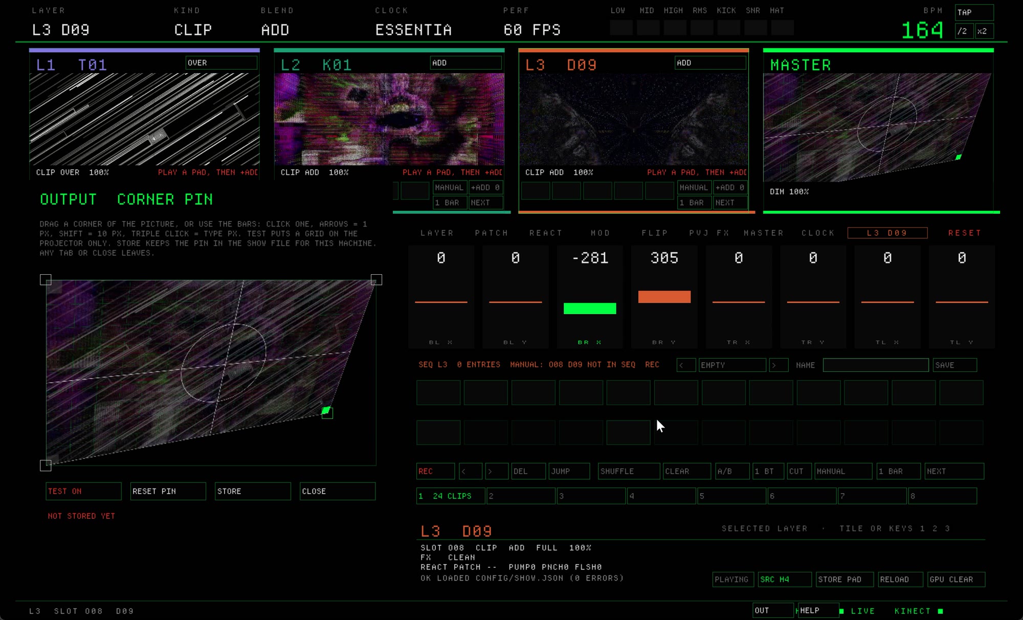This screenshot has width=1023, height=620.
Task: Click the NAME input field
Action: coord(876,365)
